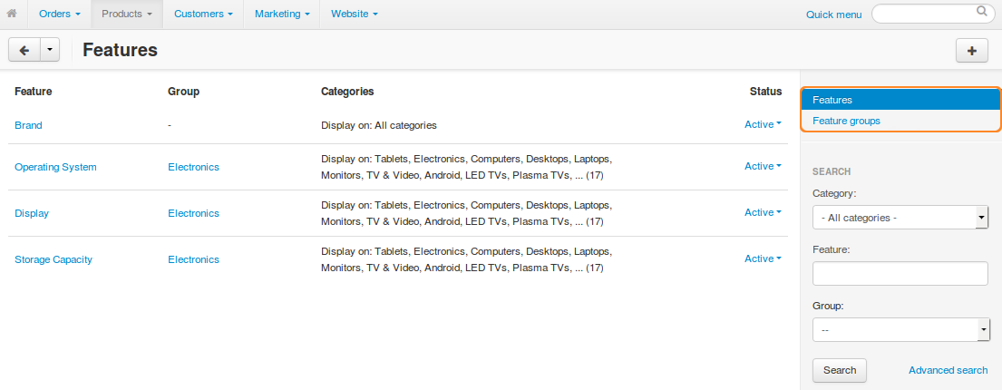Click categories text in Storage Capacity row
The height and width of the screenshot is (390, 1002).
point(467,259)
